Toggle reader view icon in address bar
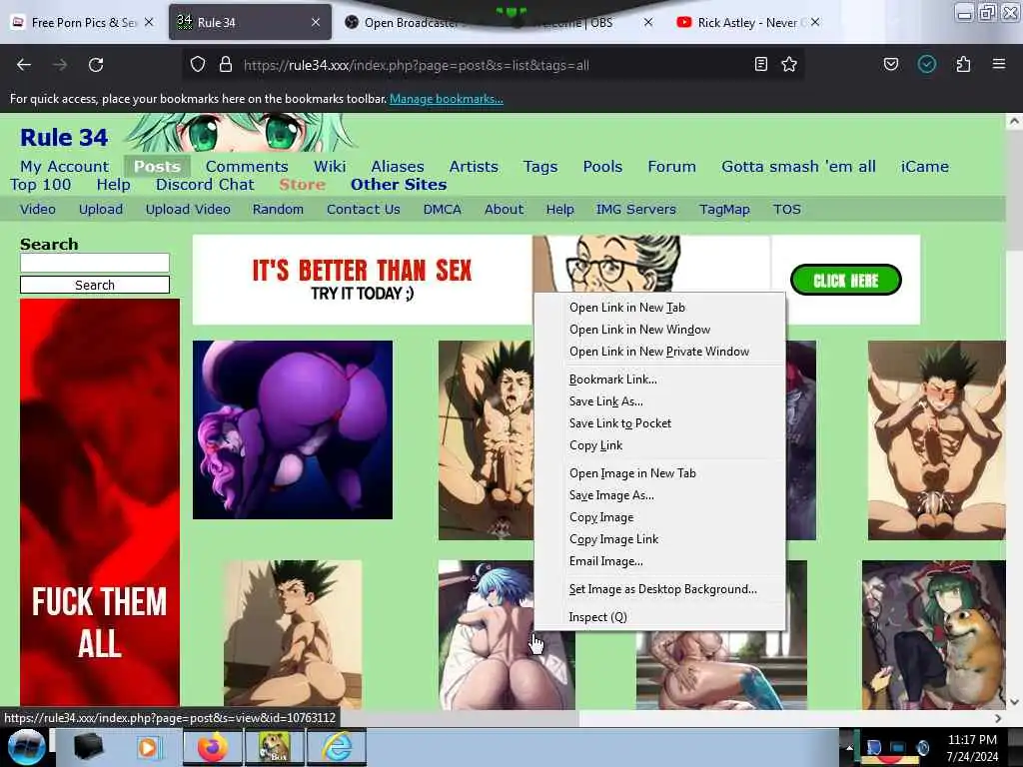This screenshot has width=1023, height=767. (760, 65)
